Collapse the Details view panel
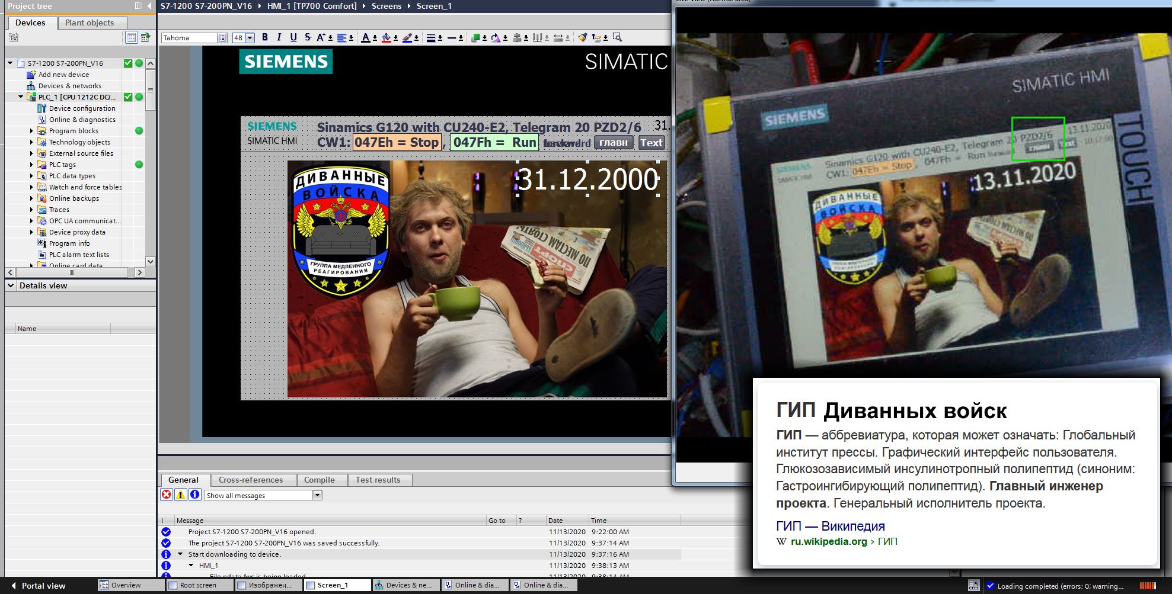The image size is (1172, 594). 11,285
